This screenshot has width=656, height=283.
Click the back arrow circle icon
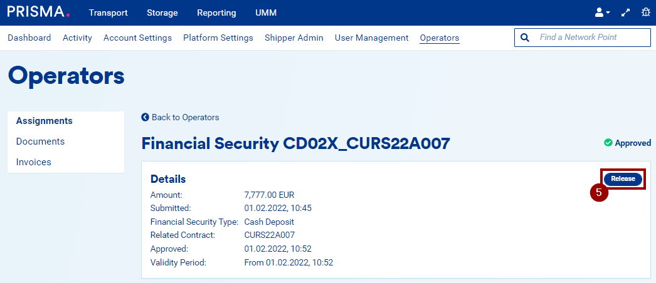pyautogui.click(x=145, y=117)
